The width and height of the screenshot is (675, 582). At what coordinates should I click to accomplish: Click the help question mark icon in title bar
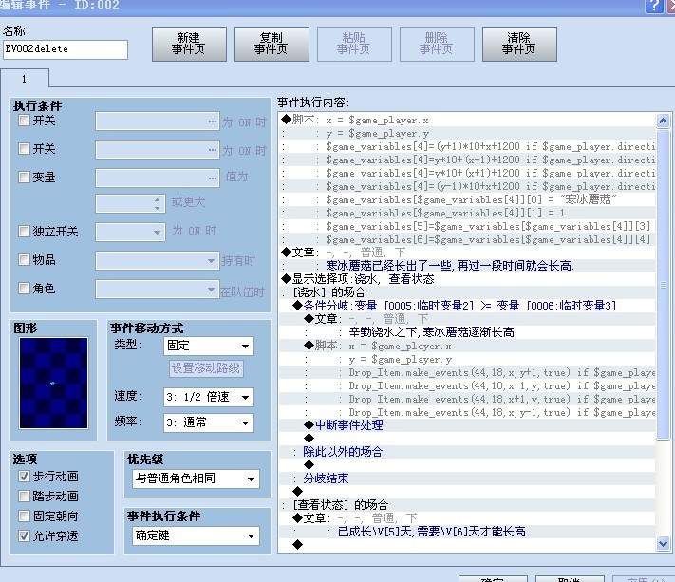[654, 5]
